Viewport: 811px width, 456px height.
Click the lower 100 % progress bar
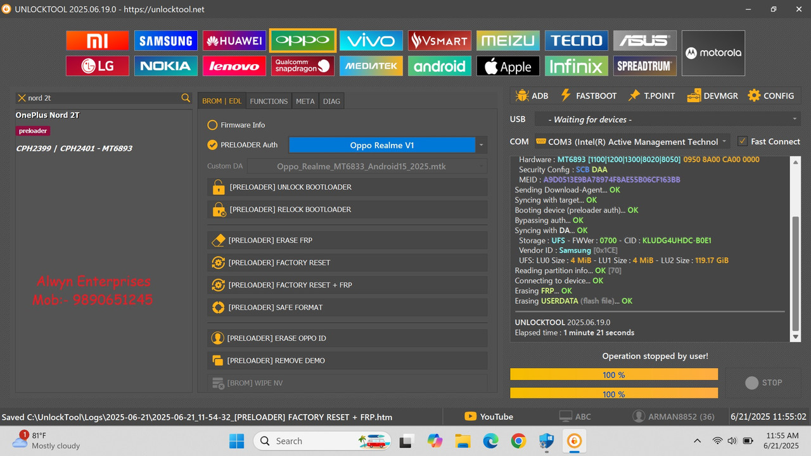(x=614, y=393)
